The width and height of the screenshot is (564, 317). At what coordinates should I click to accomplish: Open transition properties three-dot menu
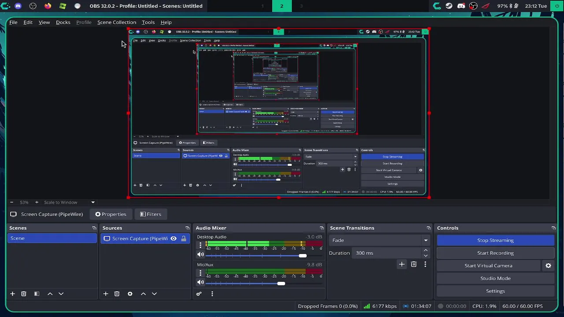[425, 264]
